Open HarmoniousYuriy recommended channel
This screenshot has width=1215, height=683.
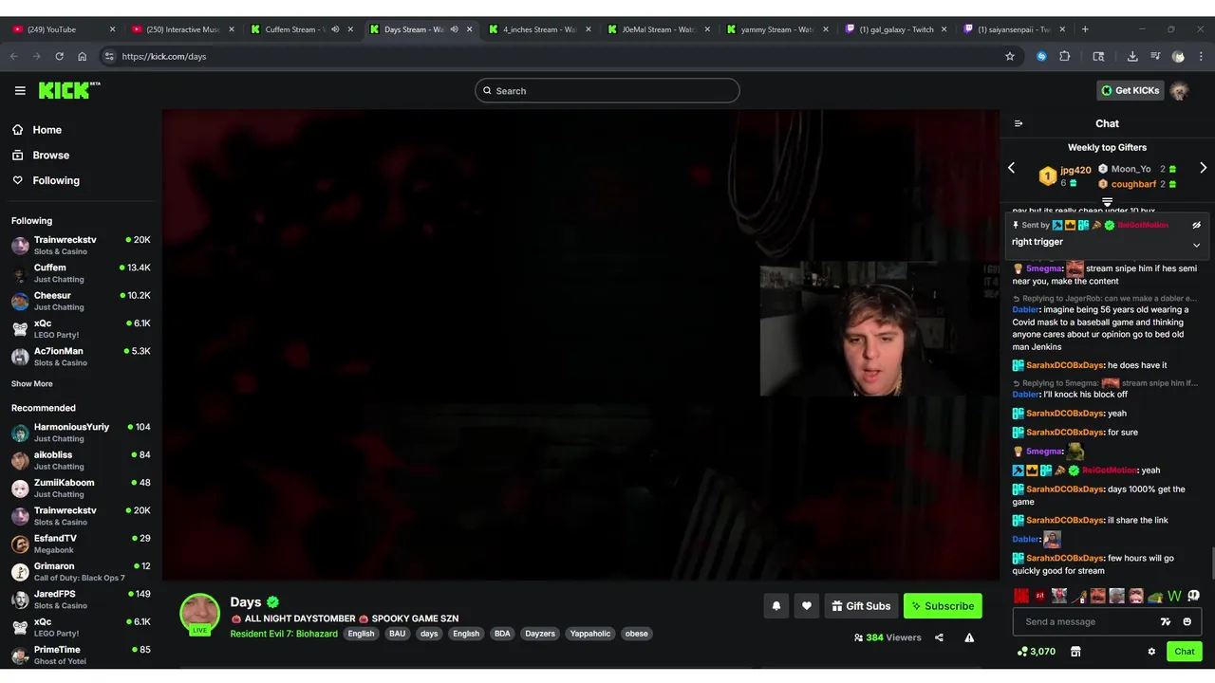click(81, 433)
